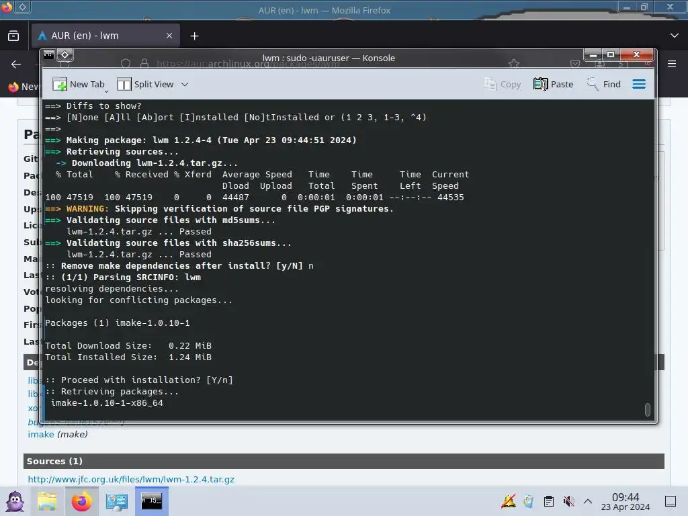
Task: Open Konsole hamburger menu
Action: click(x=639, y=84)
